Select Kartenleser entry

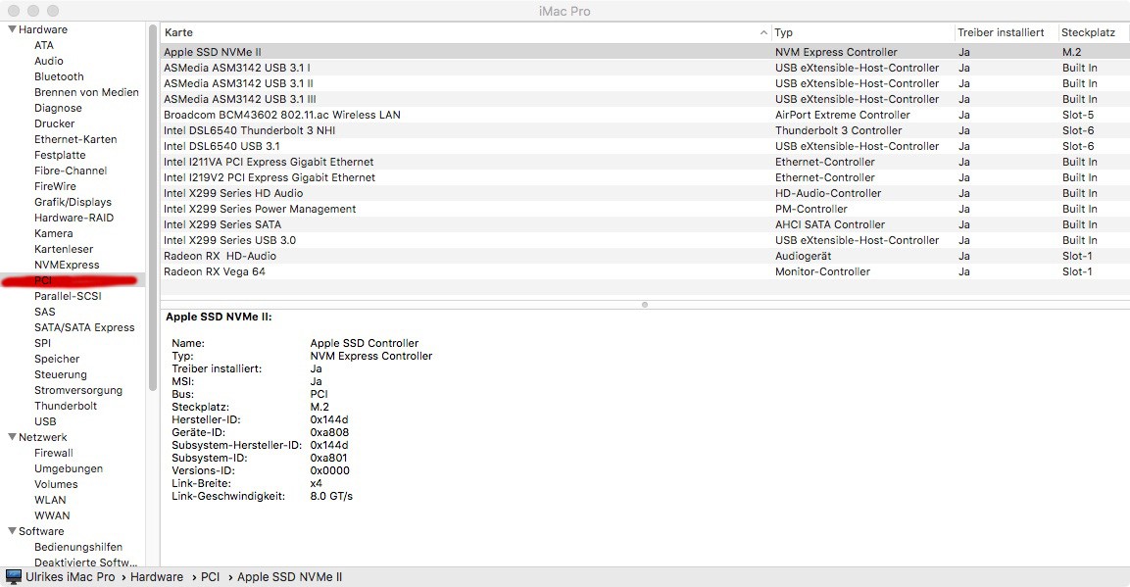tap(64, 249)
